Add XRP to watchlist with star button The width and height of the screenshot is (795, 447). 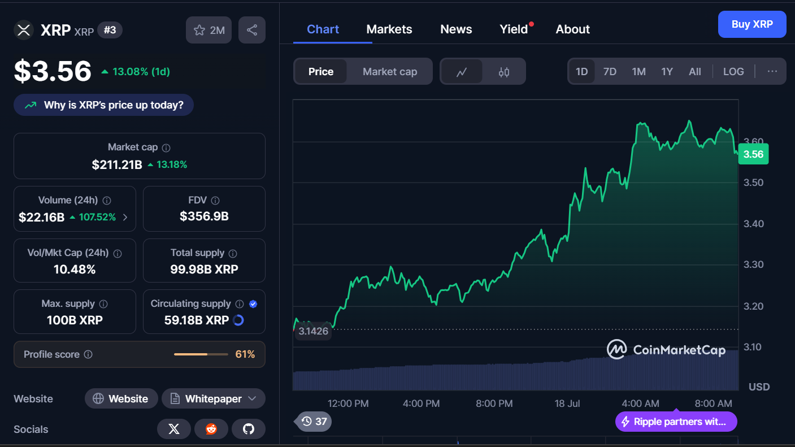point(209,30)
